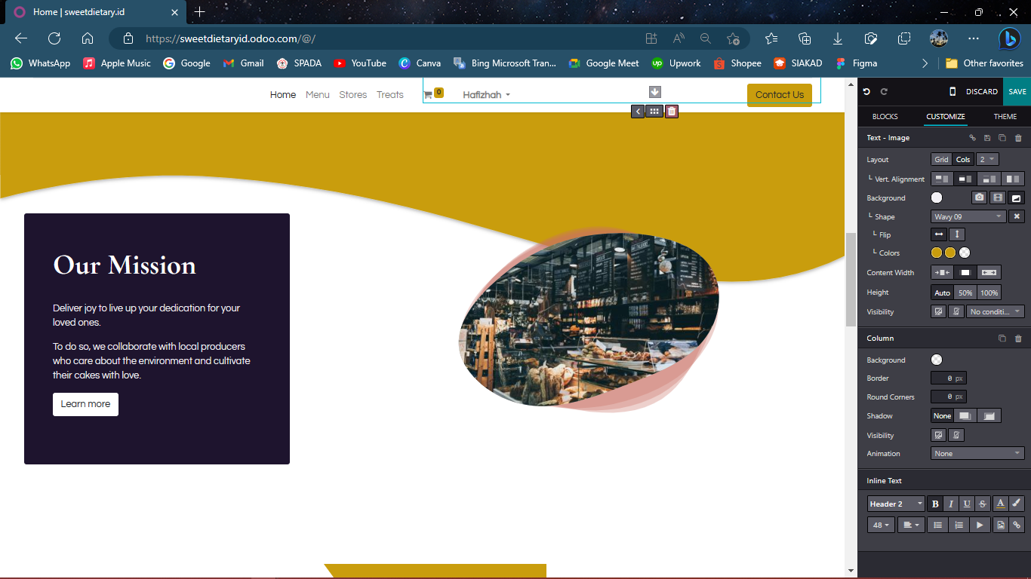Image resolution: width=1031 pixels, height=579 pixels.
Task: Open the font size 48 dropdown
Action: click(881, 525)
